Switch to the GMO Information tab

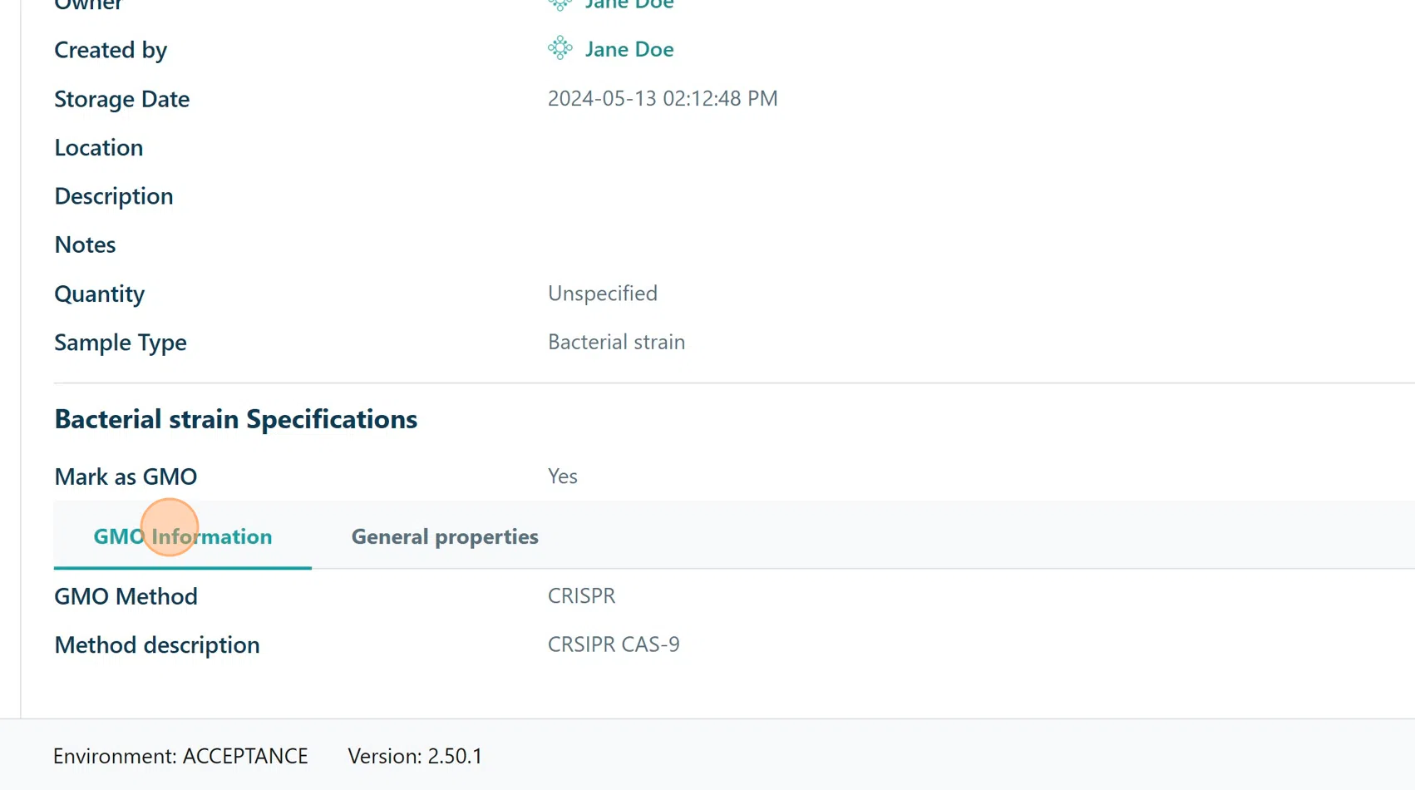tap(182, 536)
